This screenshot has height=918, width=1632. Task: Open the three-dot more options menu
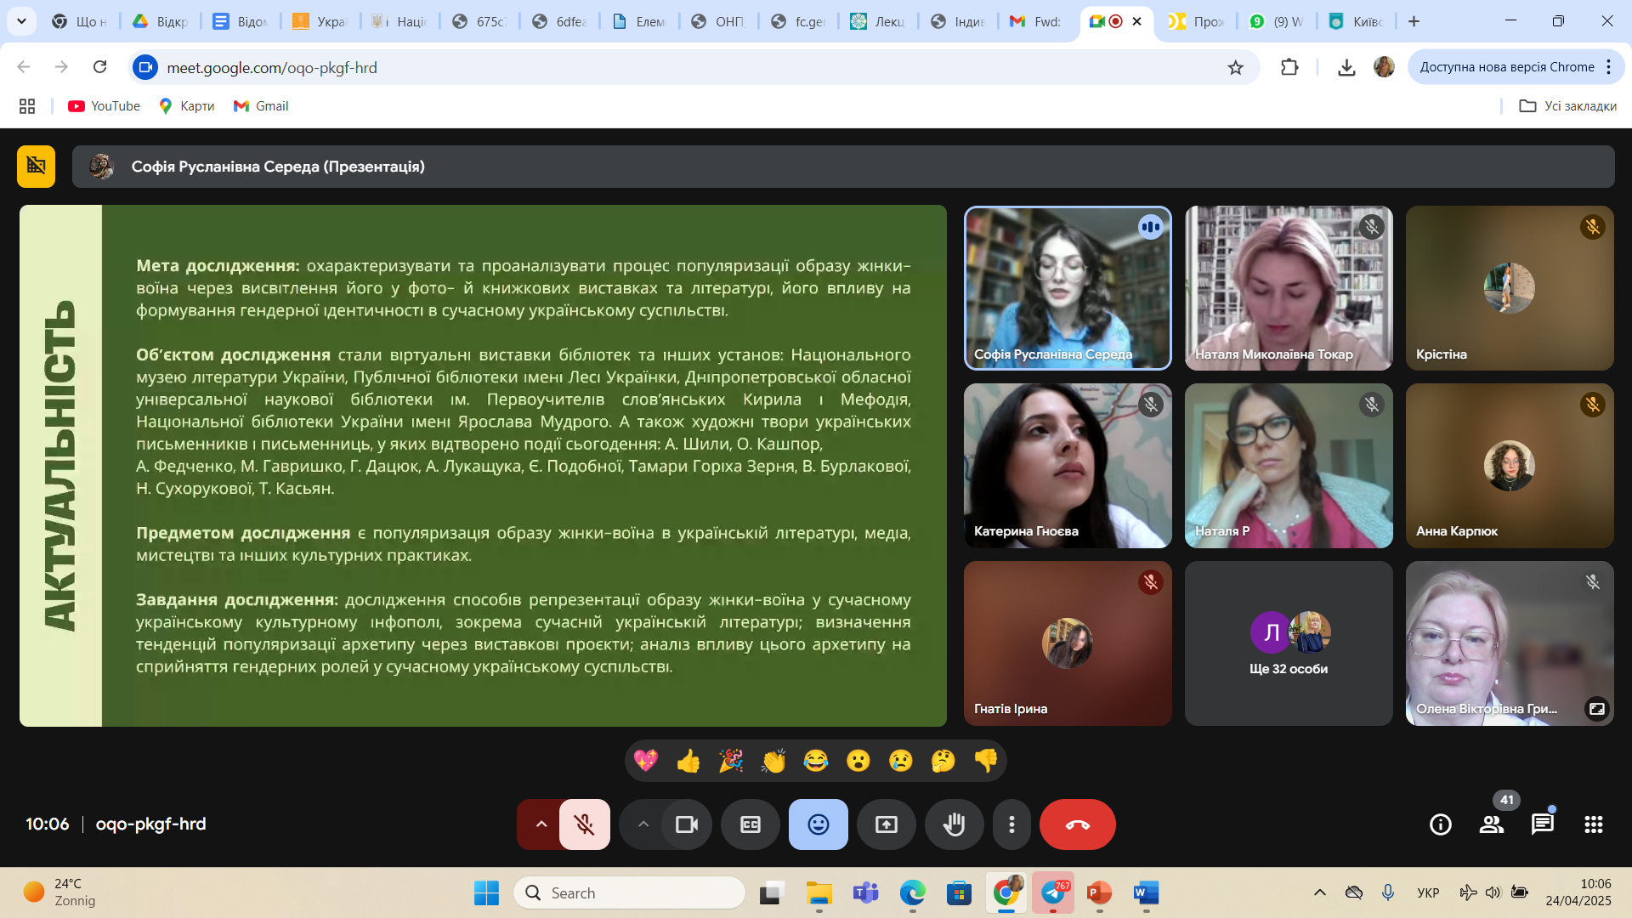coord(1011,824)
